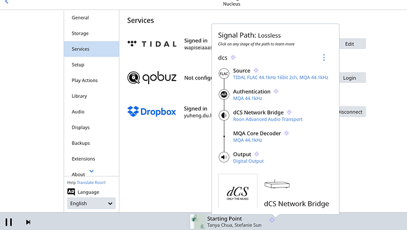Click the Starting Point album artwork
Screen dimensions: 407x230
click(197, 221)
